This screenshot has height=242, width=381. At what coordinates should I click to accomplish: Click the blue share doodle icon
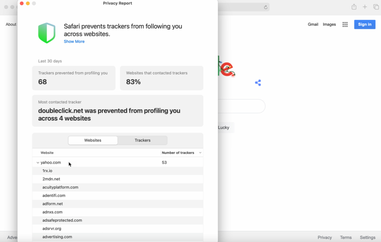(258, 83)
